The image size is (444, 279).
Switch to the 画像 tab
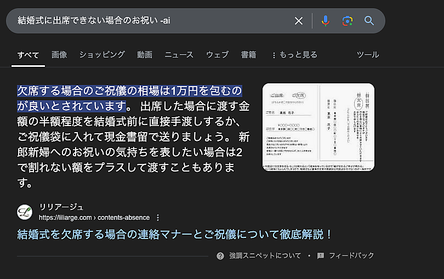pos(59,55)
